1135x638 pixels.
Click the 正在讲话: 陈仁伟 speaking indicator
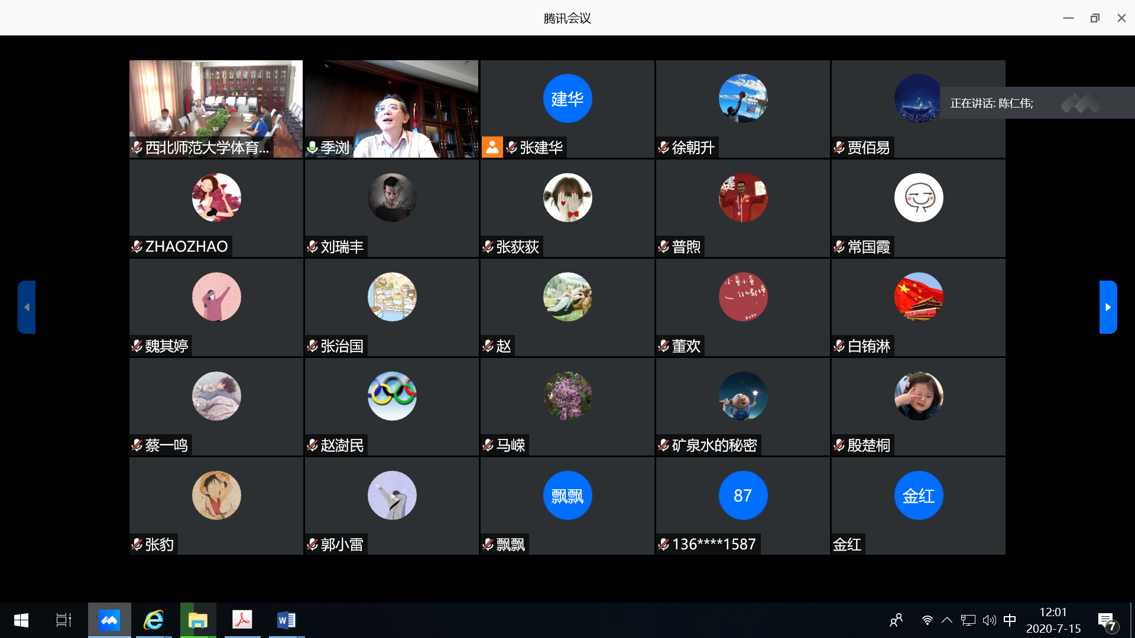[x=991, y=103]
